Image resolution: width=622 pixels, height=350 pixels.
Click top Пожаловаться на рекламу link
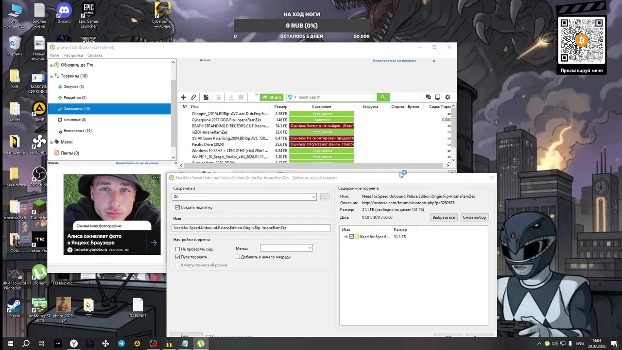394,61
